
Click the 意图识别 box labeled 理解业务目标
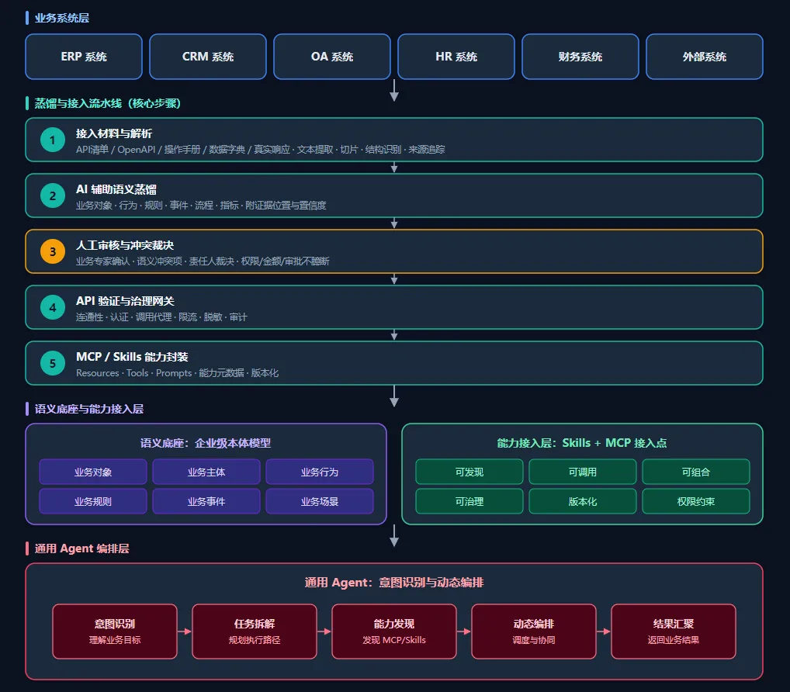115,631
